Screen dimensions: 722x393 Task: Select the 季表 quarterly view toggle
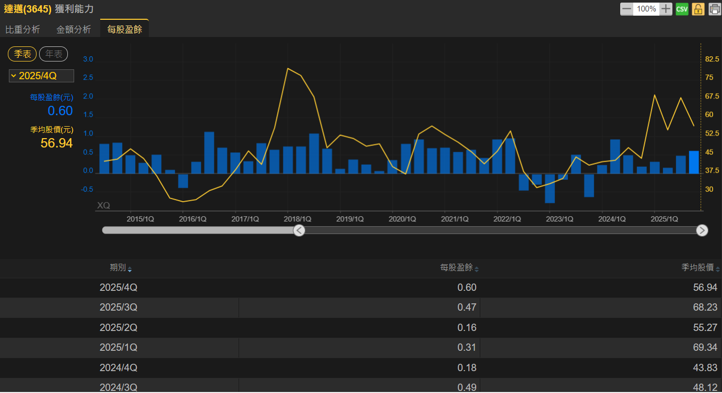[x=22, y=54]
